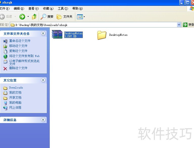194x148 pixels.
Task: Click the green Forward navigation arrow
Action: (x=22, y=17)
